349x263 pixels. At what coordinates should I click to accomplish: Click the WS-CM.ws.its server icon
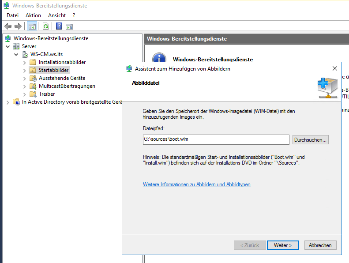click(x=25, y=54)
